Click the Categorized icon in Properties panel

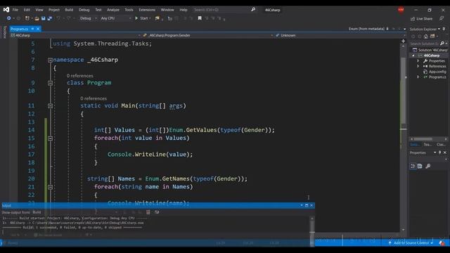pyautogui.click(x=413, y=166)
